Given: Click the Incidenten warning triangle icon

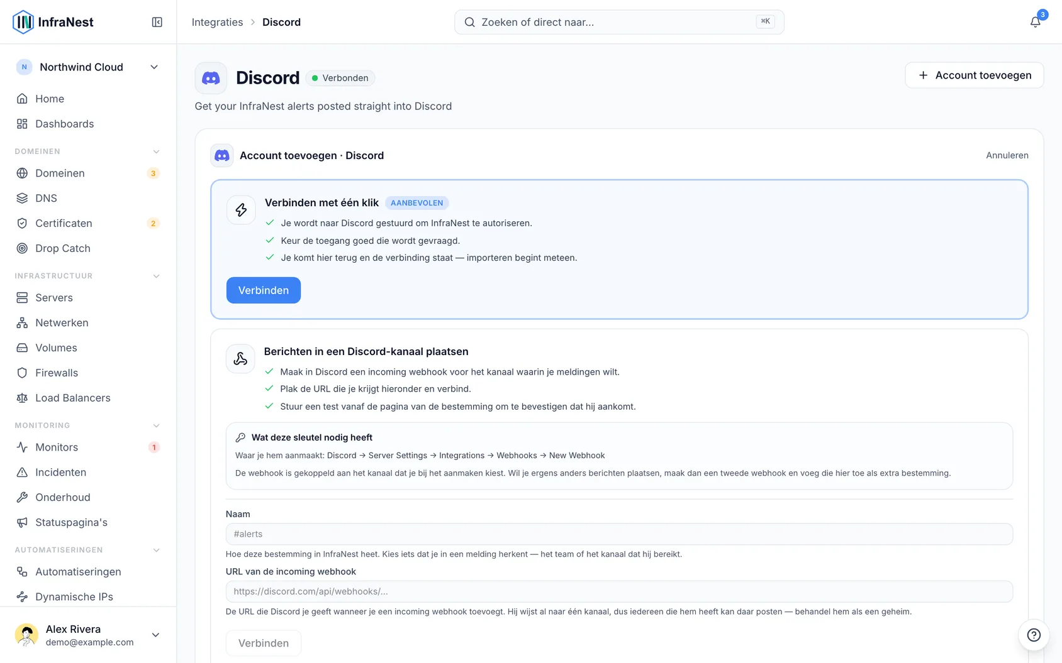Looking at the screenshot, I should pyautogui.click(x=22, y=472).
